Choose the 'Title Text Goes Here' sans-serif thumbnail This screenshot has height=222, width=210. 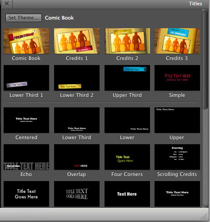26,194
